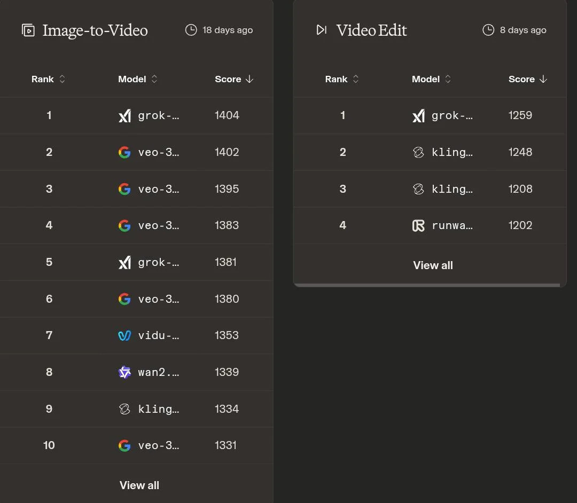
Task: Click xAI logo in Image-to-Video rank 5 row
Action: (x=124, y=263)
